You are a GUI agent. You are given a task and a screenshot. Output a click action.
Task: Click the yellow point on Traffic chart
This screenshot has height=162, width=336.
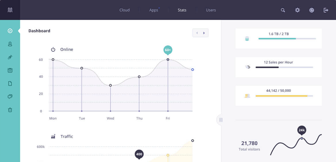click(168, 155)
